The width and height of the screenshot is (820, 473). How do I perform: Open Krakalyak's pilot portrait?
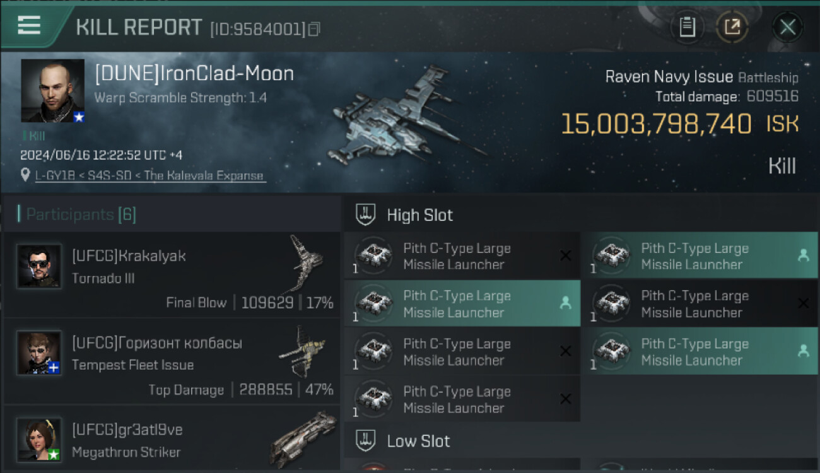39,266
